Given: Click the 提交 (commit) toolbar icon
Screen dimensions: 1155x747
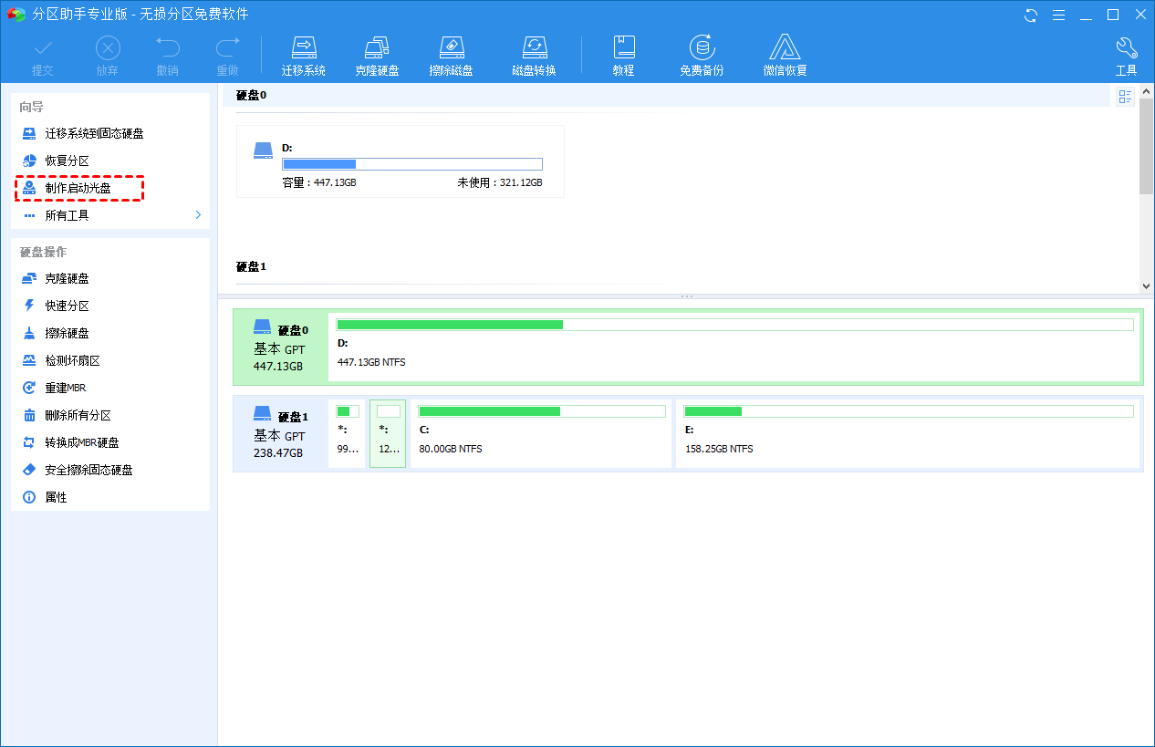Looking at the screenshot, I should point(43,57).
